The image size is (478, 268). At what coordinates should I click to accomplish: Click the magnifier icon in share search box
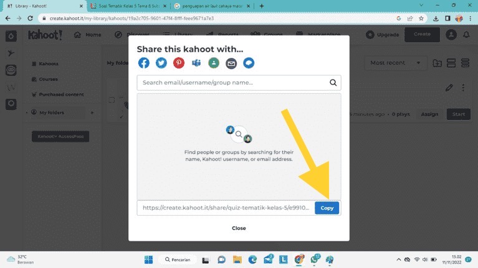point(333,83)
